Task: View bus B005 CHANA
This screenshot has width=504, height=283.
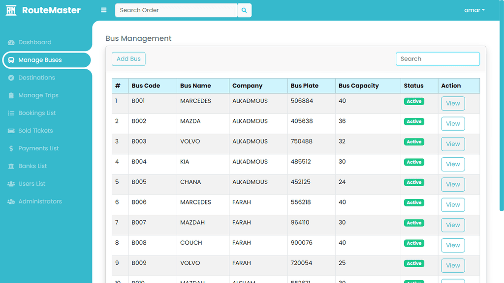Action: (453, 185)
